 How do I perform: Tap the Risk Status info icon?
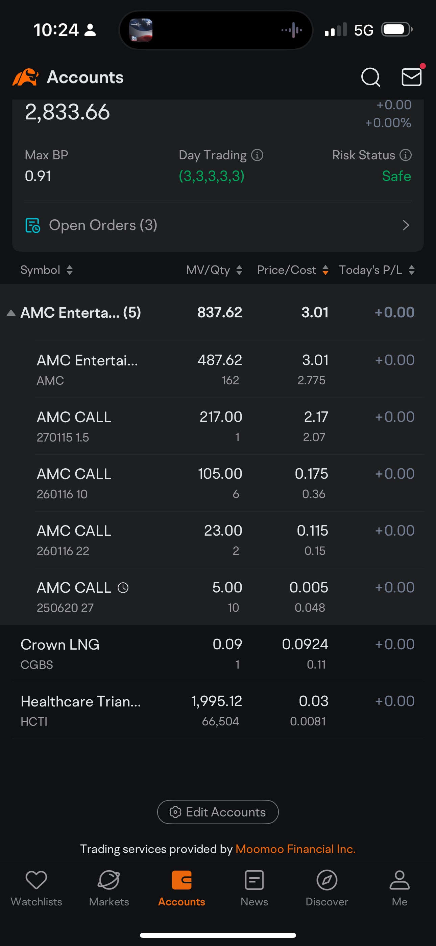tap(406, 155)
